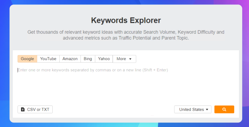Choose the Amazon search engine tab

point(70,59)
